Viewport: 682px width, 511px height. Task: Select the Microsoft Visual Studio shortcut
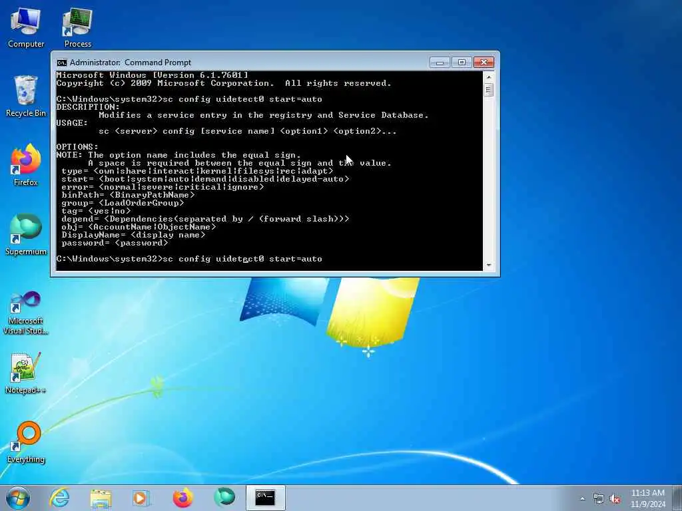(26, 313)
